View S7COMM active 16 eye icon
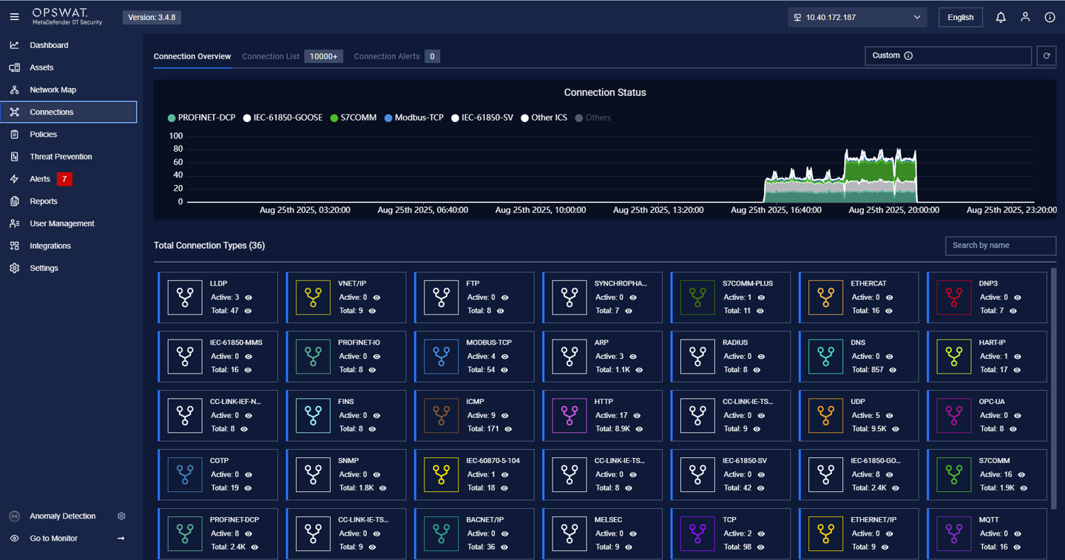The height and width of the screenshot is (560, 1065). click(x=1021, y=475)
